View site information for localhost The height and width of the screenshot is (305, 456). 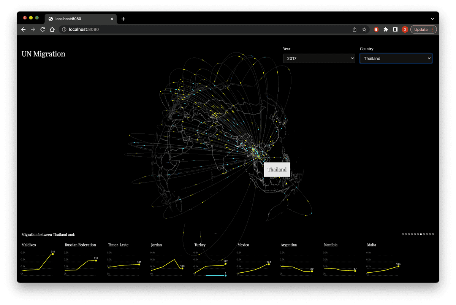64,30
